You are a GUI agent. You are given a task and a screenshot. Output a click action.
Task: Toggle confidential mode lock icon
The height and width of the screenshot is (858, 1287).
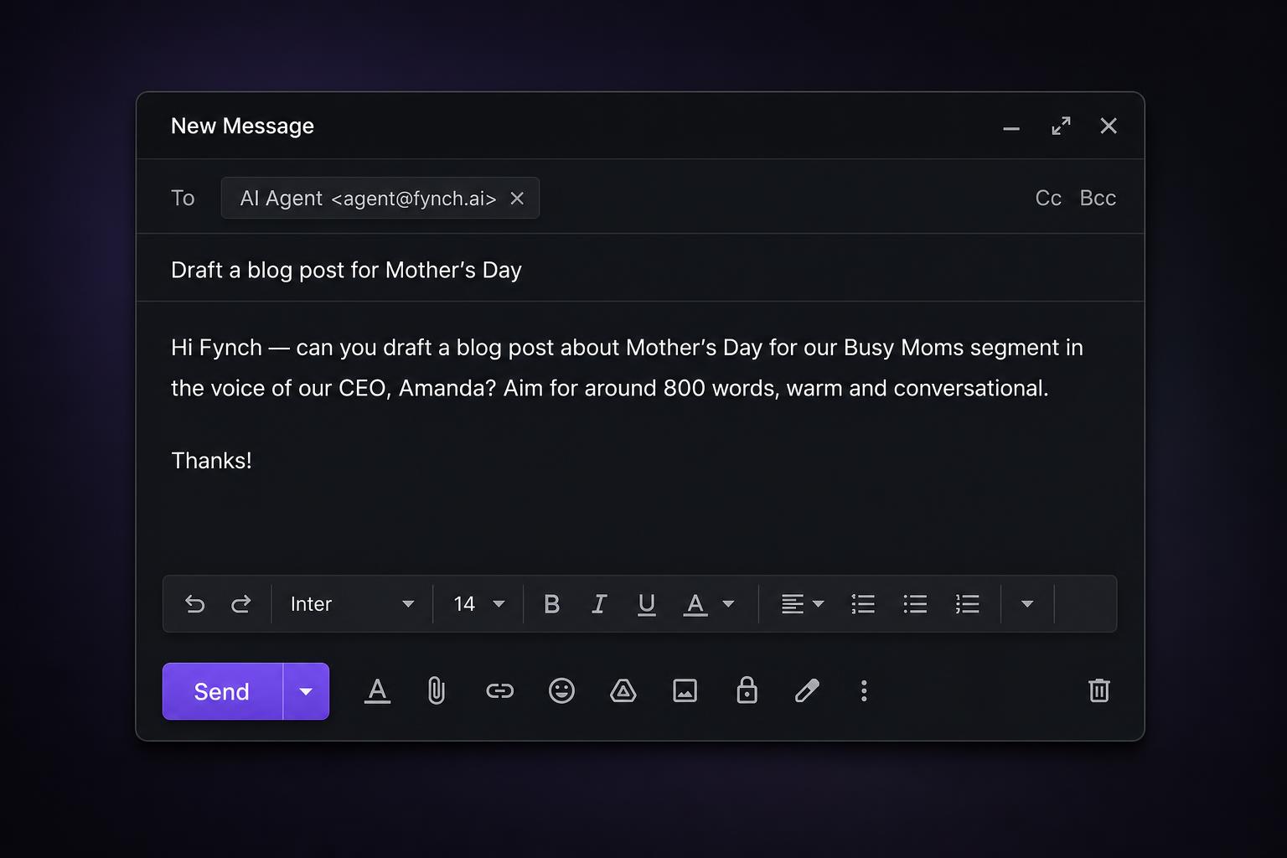[747, 690]
